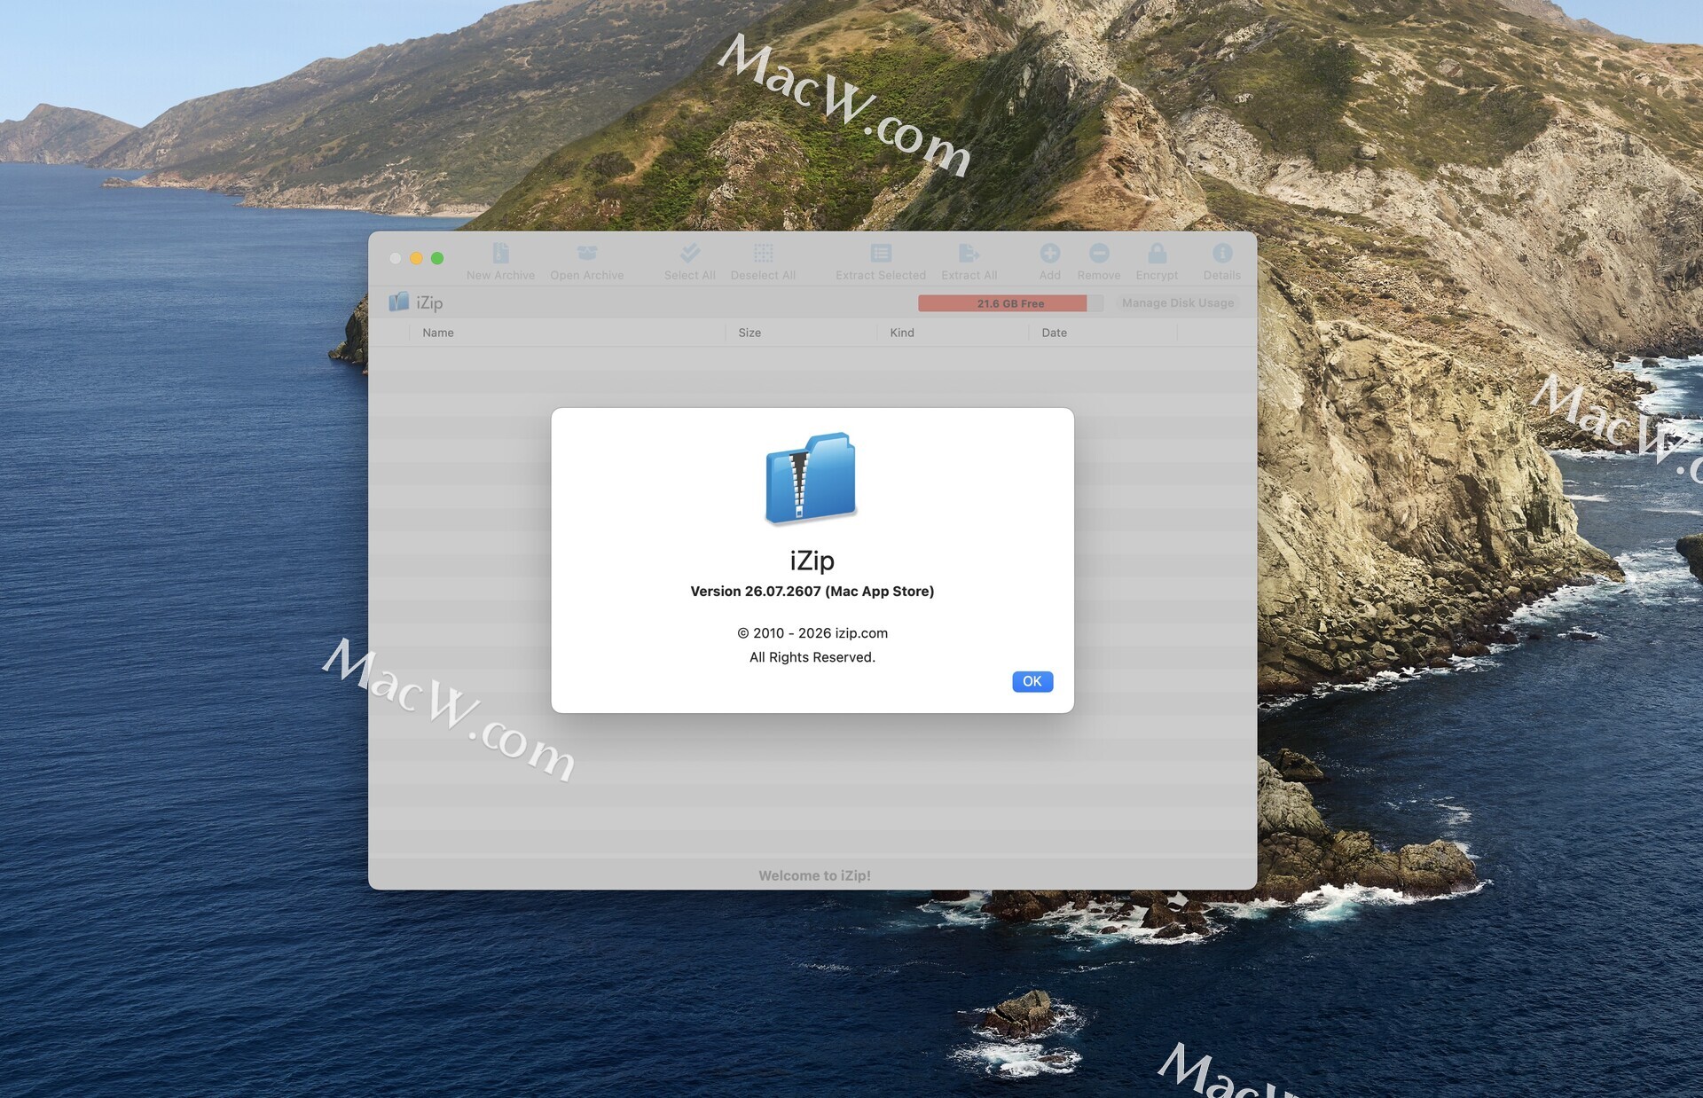Click the iZip folder icon beside the title
The width and height of the screenshot is (1703, 1098).
tap(399, 302)
